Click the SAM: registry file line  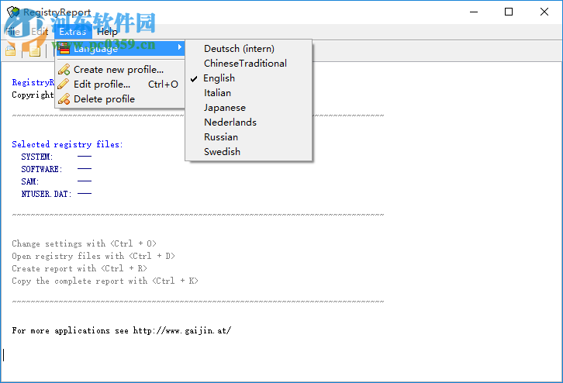coord(56,181)
